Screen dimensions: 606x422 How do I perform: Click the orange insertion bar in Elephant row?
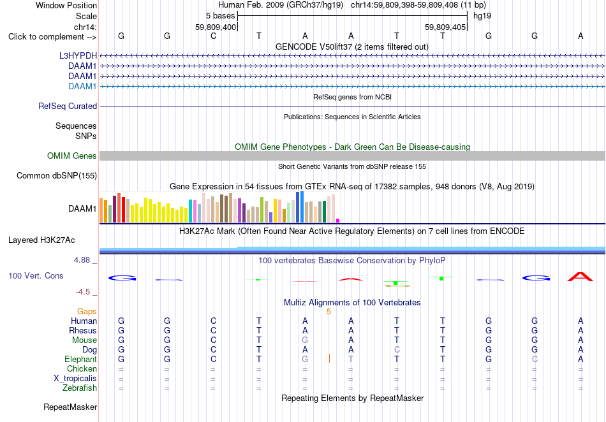(x=329, y=358)
